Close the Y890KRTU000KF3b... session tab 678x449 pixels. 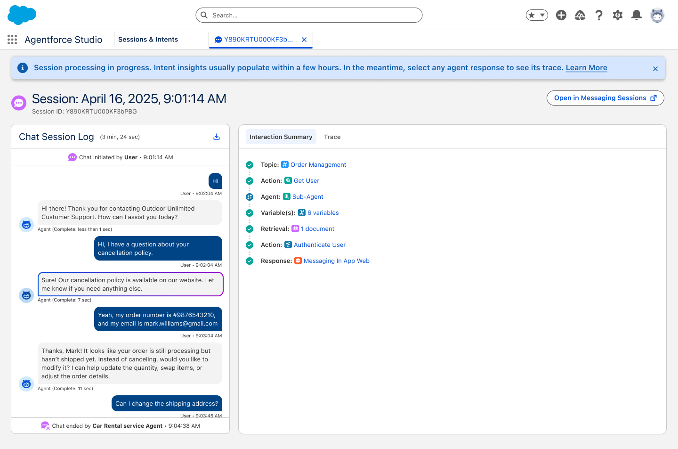[304, 40]
